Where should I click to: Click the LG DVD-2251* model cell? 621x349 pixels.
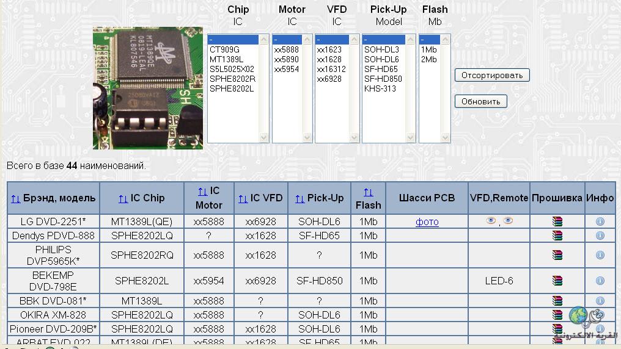click(53, 221)
